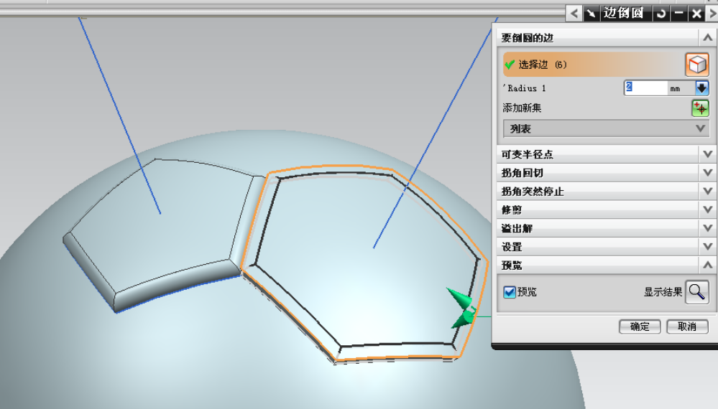Show result with the magnifier icon

(x=696, y=291)
